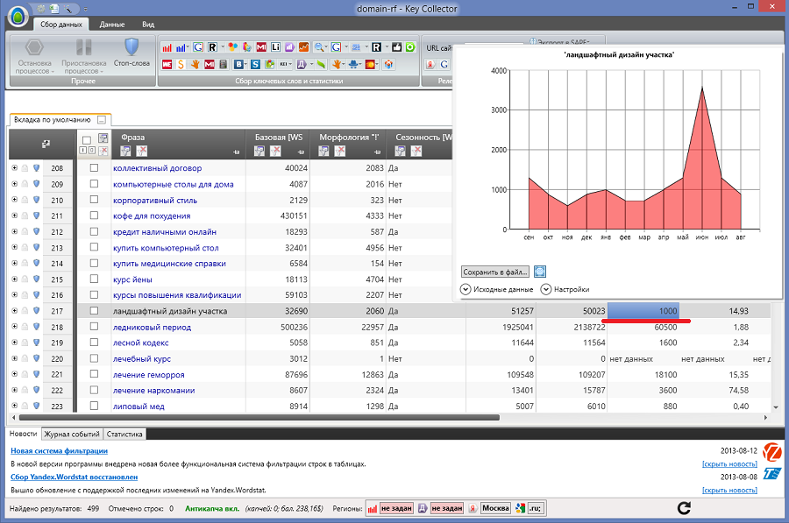The image size is (789, 523).
Task: Switch to the Журнал событий tab
Action: [72, 434]
